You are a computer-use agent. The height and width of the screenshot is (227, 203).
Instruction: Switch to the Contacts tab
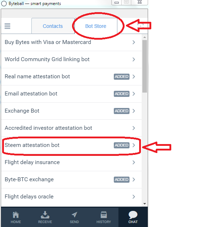53,26
